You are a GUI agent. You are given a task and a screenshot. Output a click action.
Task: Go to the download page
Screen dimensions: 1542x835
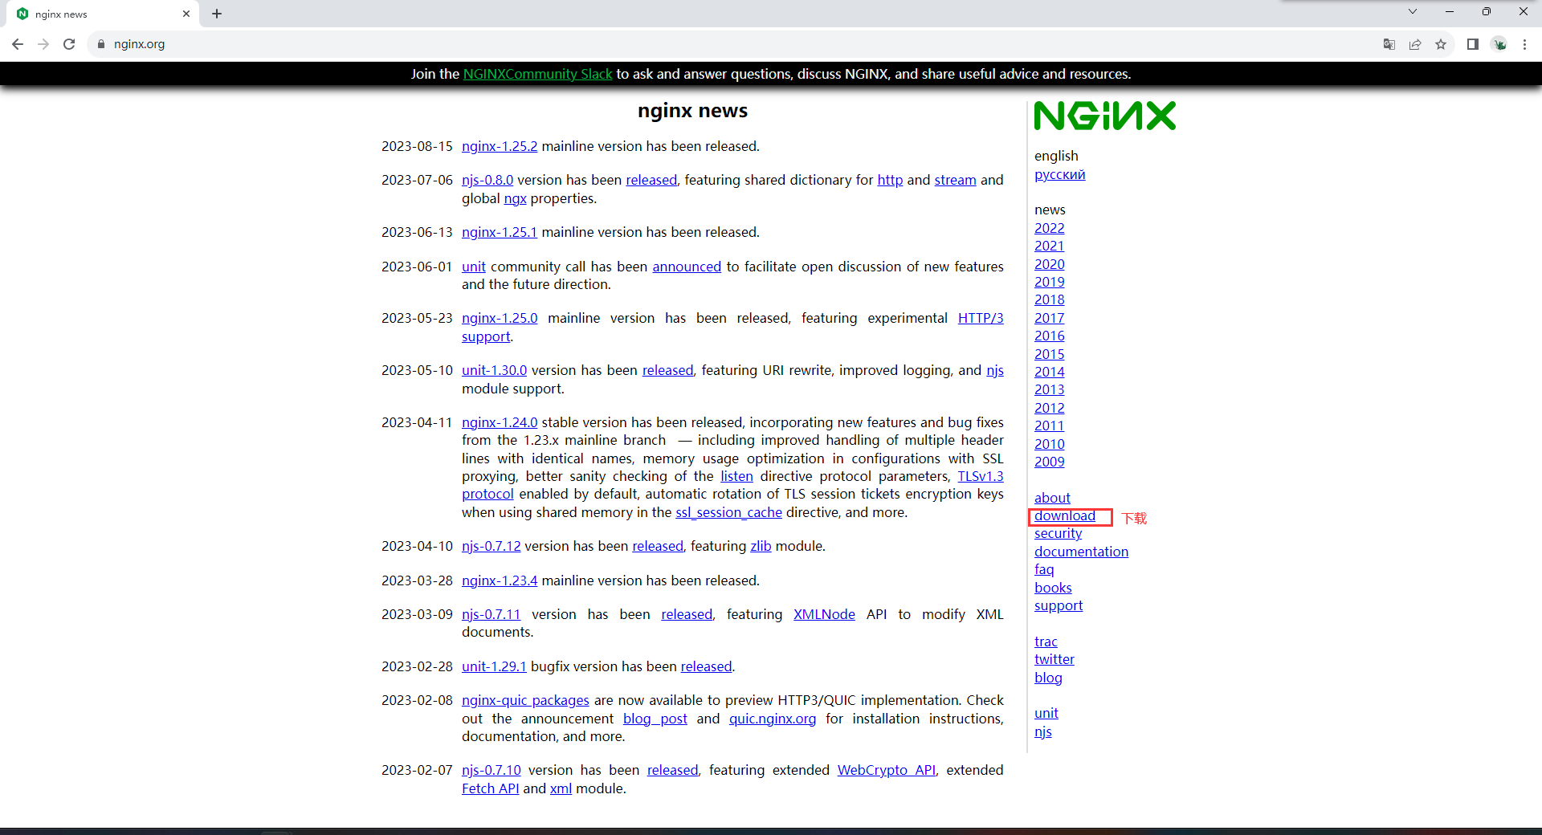(x=1065, y=515)
